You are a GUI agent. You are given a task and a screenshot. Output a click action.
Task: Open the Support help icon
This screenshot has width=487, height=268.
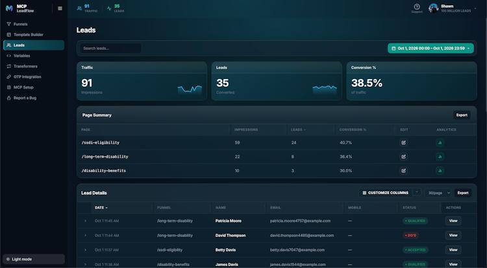(x=417, y=8)
